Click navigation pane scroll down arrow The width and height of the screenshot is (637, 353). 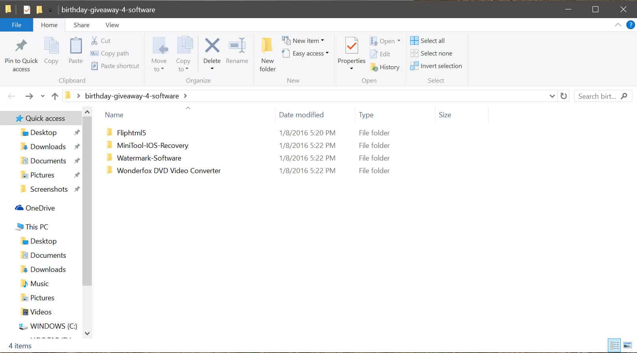tap(87, 333)
